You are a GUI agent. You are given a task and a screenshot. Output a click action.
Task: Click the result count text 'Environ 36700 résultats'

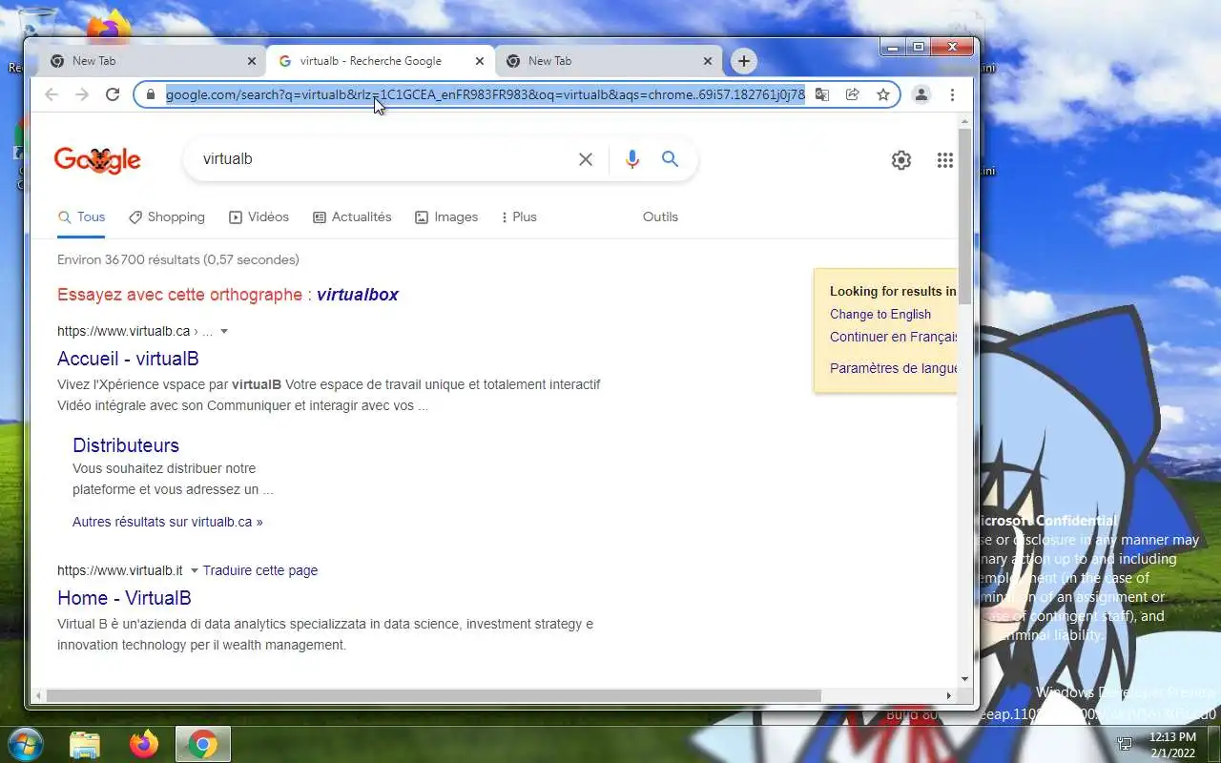[x=129, y=260]
